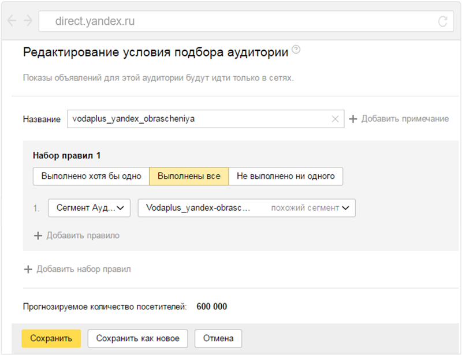Click the Набор правил 1 heading

point(66,155)
